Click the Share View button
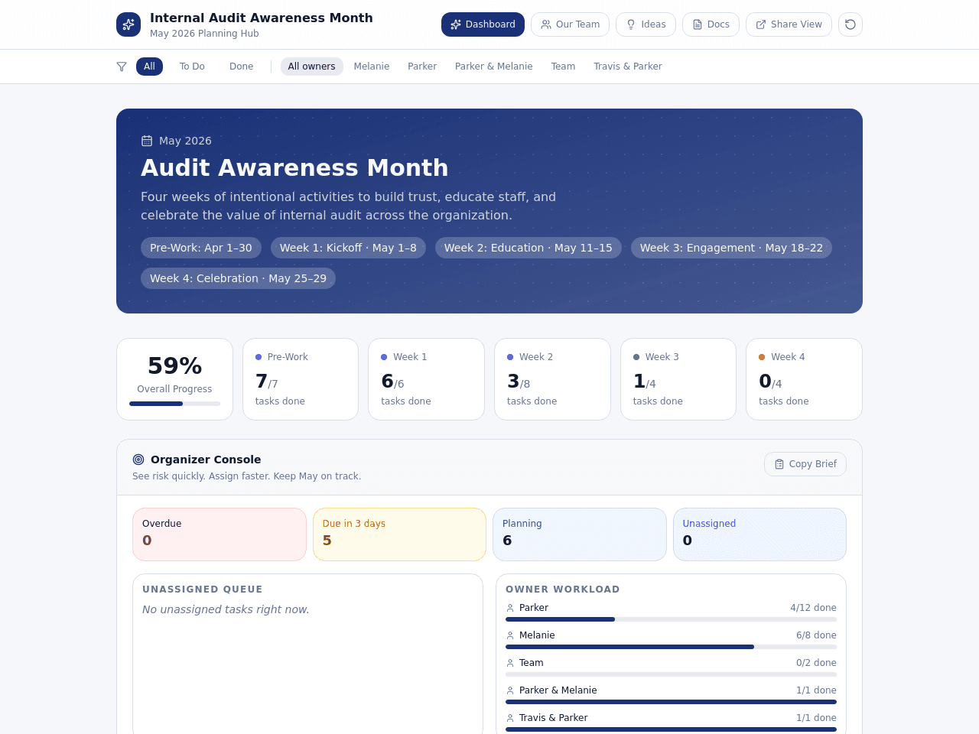Screen dimensions: 979x734 pos(789,24)
